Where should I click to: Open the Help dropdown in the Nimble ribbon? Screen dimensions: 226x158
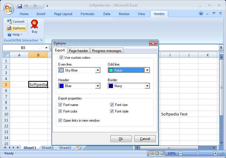(15, 35)
